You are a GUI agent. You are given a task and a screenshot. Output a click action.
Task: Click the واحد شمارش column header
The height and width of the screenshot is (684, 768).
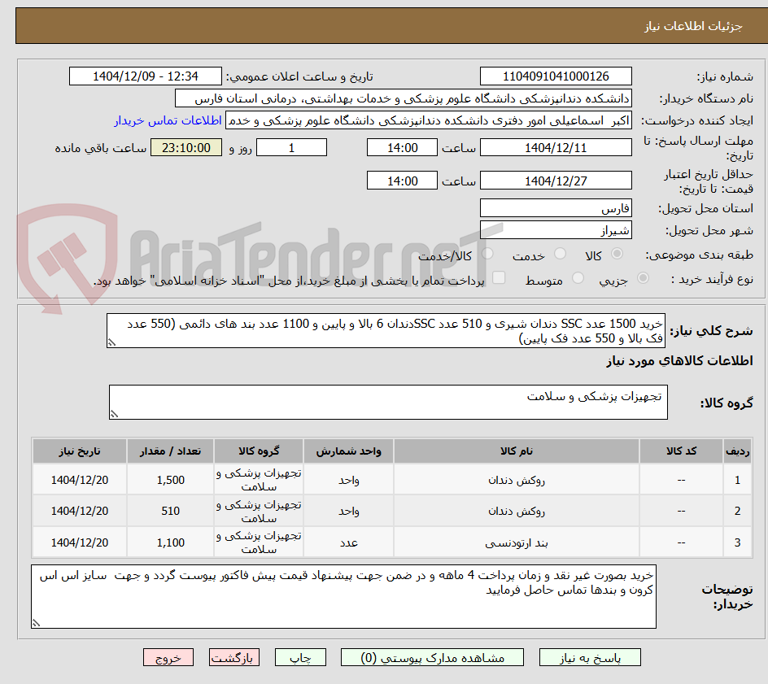(349, 451)
